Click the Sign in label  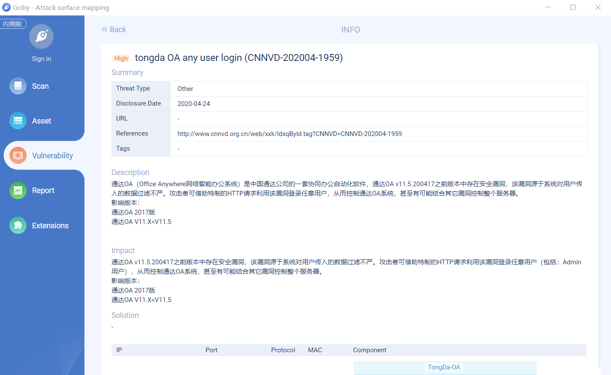point(41,58)
